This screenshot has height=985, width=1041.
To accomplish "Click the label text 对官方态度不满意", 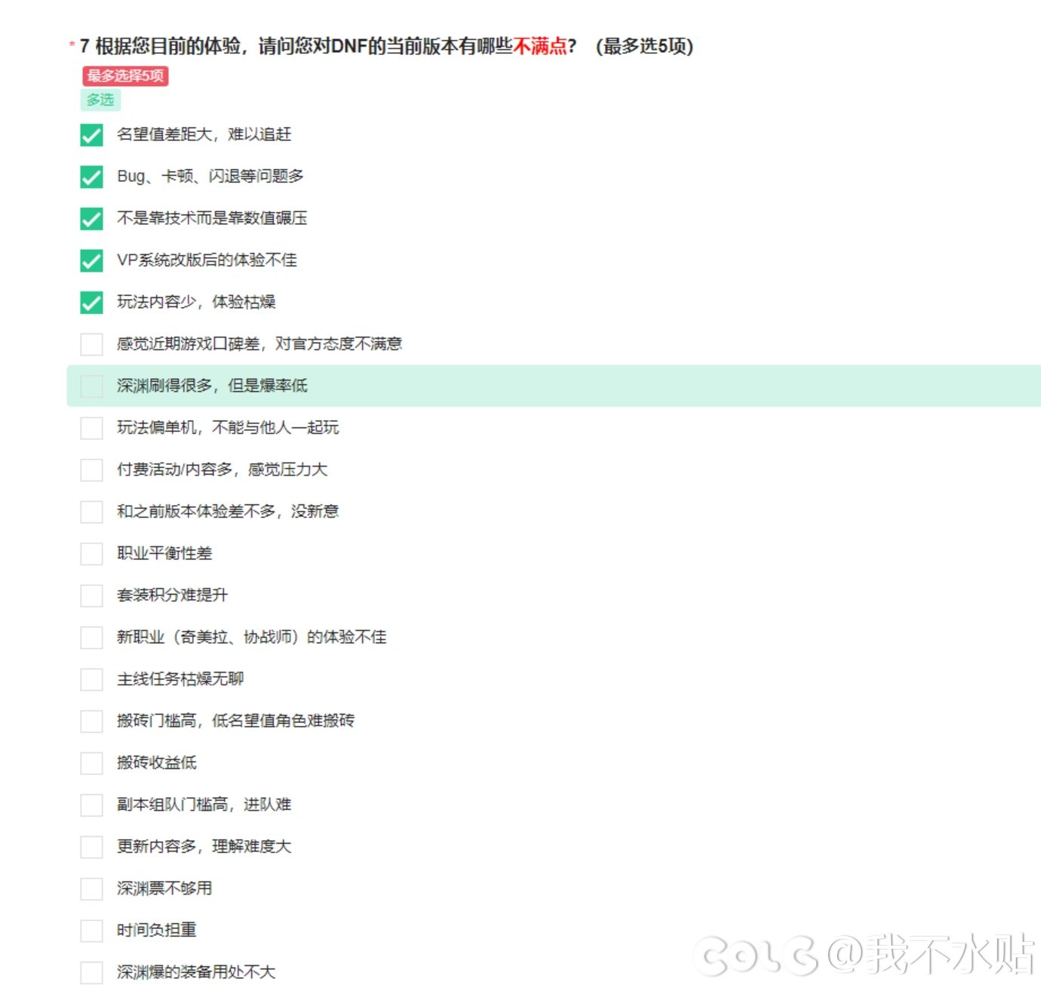I will click(x=339, y=344).
